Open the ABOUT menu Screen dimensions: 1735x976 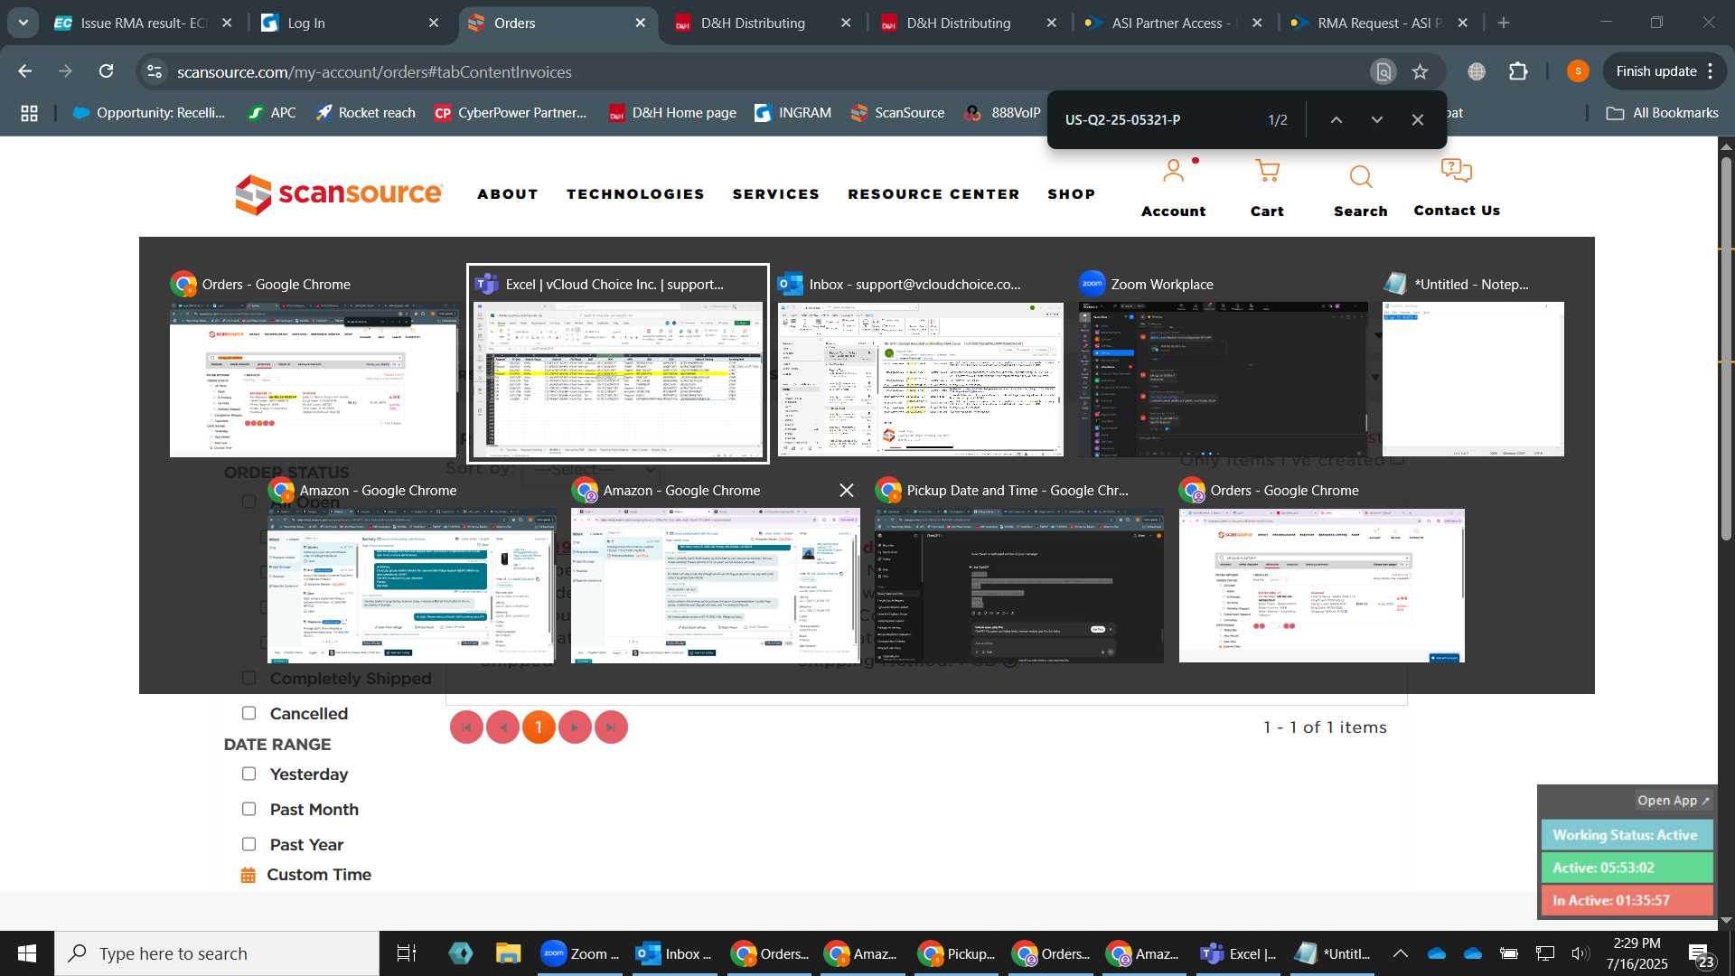click(x=508, y=194)
